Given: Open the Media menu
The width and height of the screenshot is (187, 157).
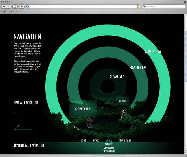Looking at the screenshot, I should [109, 141].
